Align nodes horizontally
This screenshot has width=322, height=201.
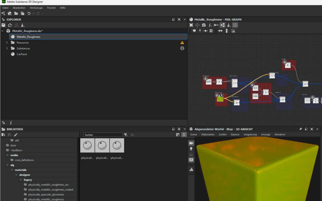click(220, 31)
